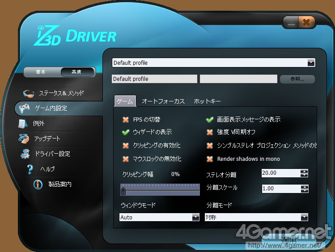Screen dimensions: 335x252
Task: Select the ゲーム tab
Action: coord(125,101)
